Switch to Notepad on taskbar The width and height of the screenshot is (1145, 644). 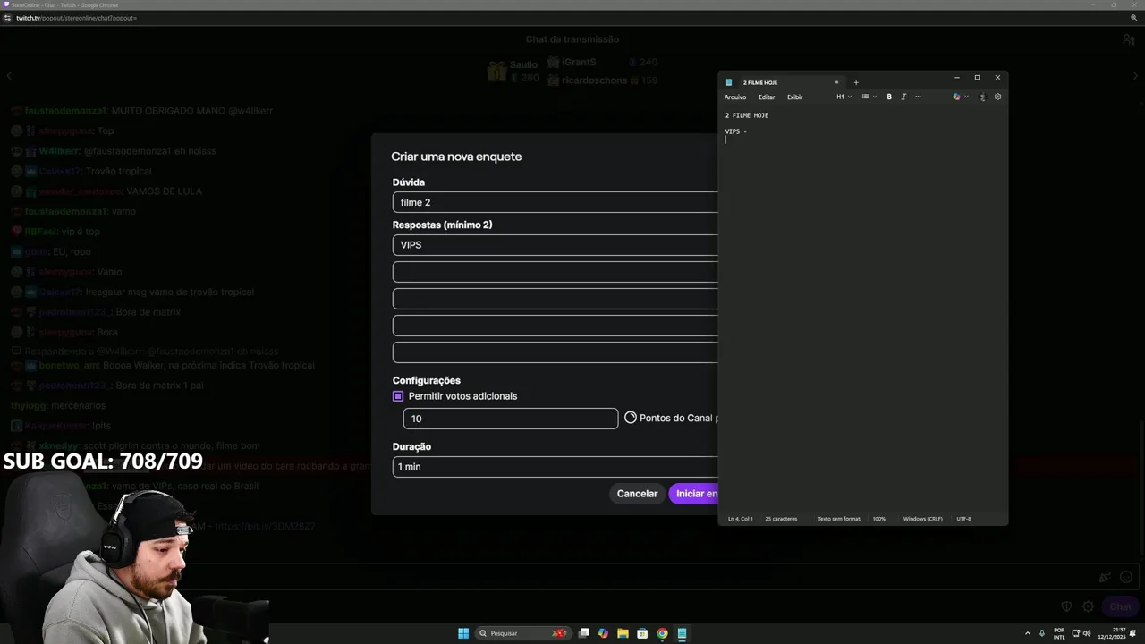click(682, 633)
